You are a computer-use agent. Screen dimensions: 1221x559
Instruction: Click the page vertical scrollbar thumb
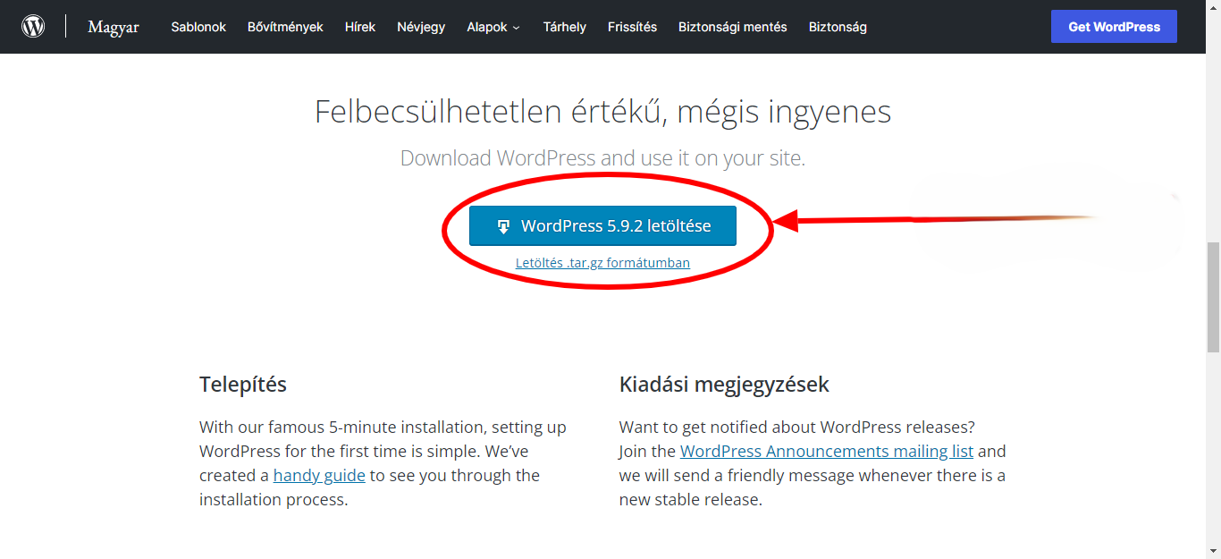[1213, 297]
